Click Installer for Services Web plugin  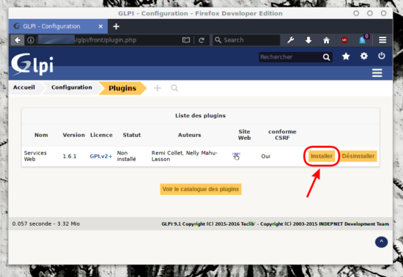(322, 156)
